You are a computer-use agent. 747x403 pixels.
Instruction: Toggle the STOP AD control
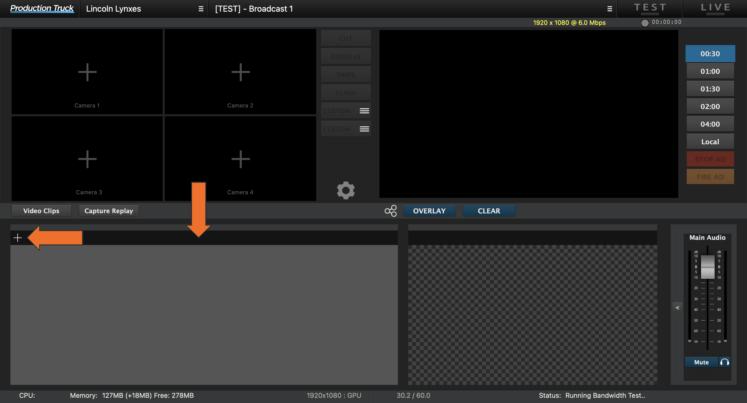(710, 159)
